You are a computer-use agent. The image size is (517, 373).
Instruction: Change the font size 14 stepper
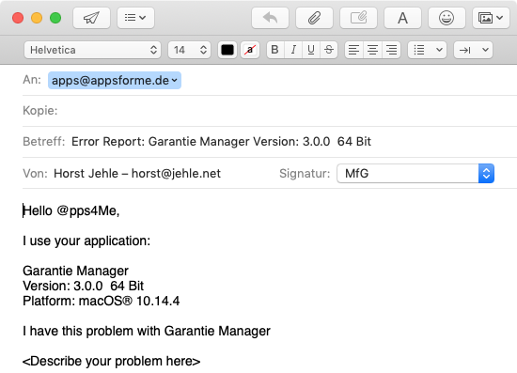tap(189, 50)
